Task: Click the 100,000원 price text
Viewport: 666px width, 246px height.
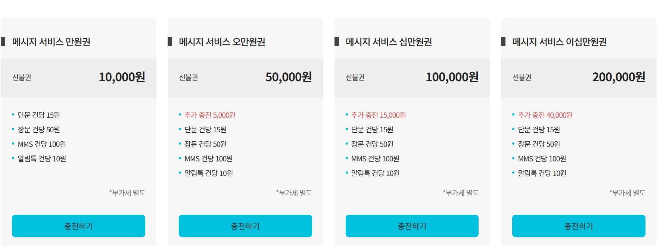Action: click(x=452, y=77)
